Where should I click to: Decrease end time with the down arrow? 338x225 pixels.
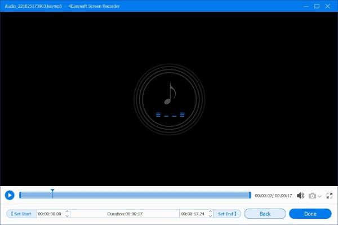click(x=210, y=216)
